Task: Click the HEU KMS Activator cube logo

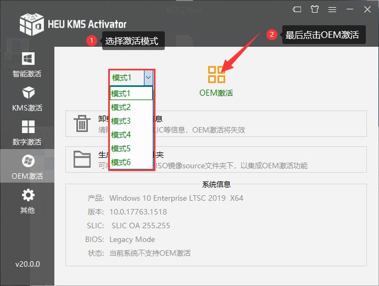Action: click(x=32, y=24)
